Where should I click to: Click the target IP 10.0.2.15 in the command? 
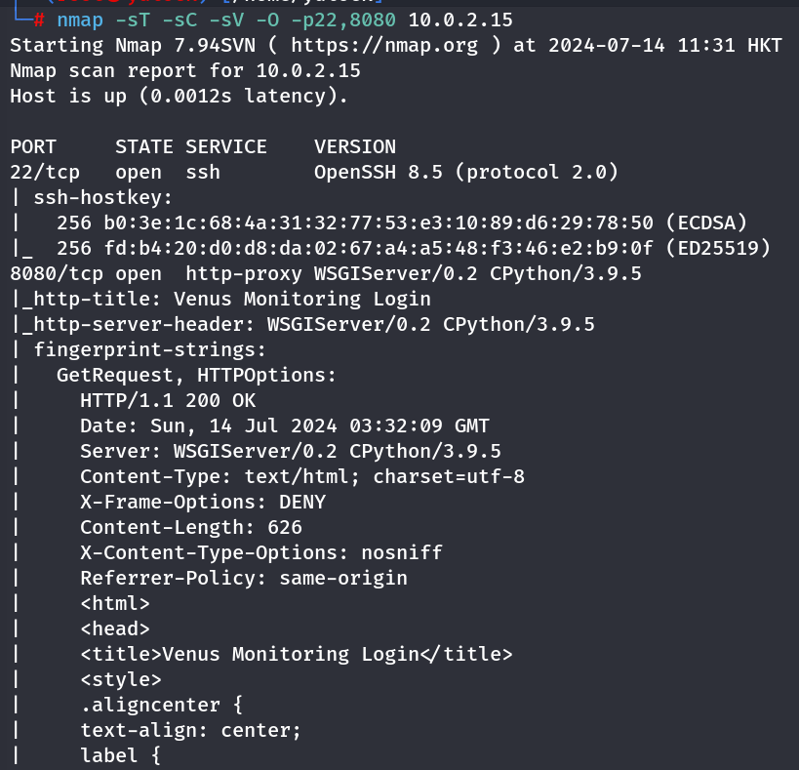460,20
